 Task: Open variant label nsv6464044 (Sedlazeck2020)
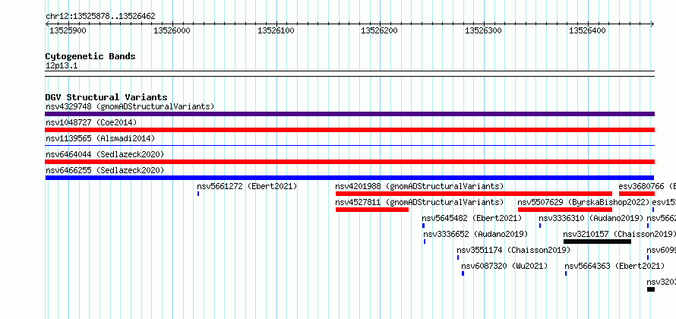[105, 154]
